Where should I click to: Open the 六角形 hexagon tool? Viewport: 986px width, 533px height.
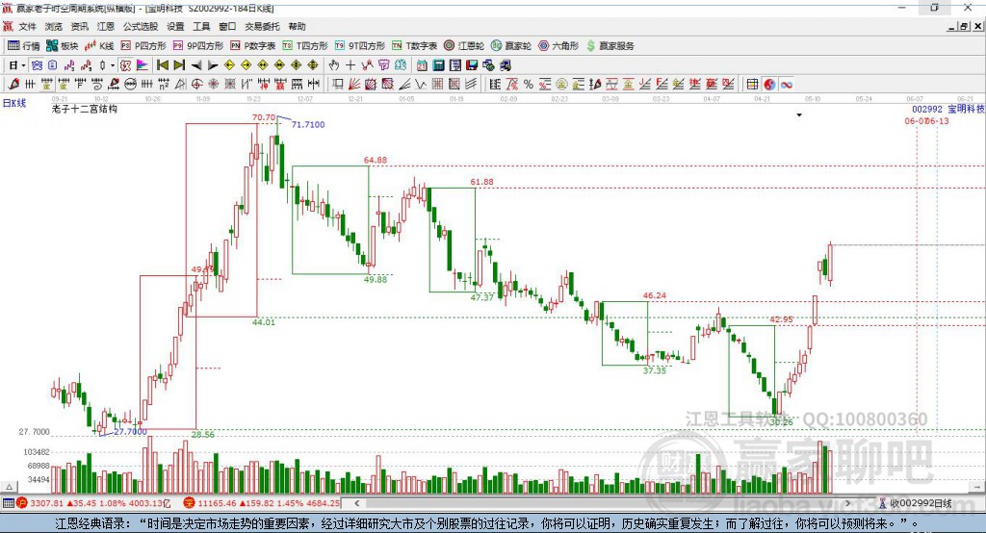pyautogui.click(x=558, y=46)
